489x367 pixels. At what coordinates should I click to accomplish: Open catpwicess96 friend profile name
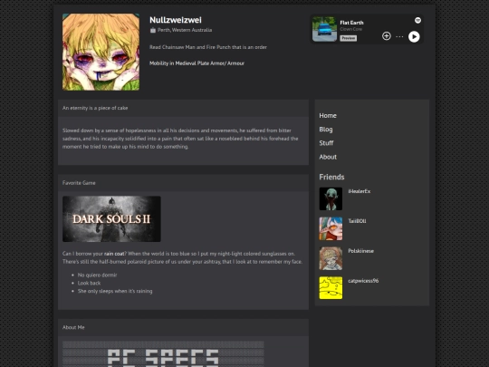click(363, 281)
